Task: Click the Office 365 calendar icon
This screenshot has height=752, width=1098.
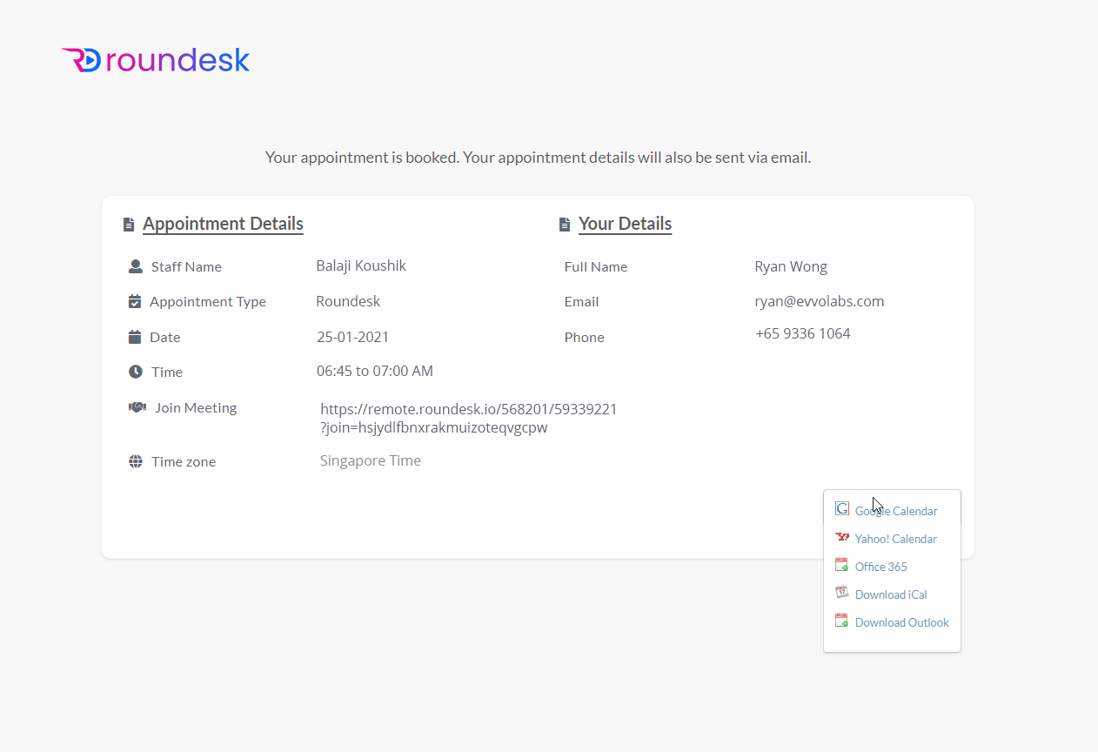Action: click(841, 565)
